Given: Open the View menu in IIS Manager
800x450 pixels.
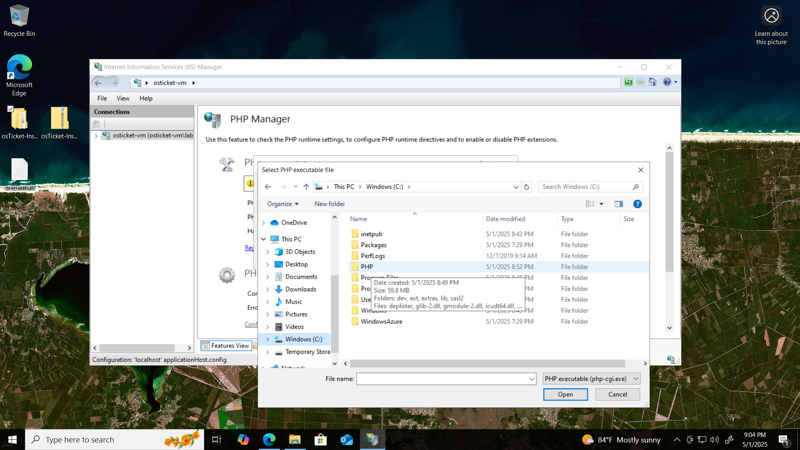Looking at the screenshot, I should [x=123, y=98].
